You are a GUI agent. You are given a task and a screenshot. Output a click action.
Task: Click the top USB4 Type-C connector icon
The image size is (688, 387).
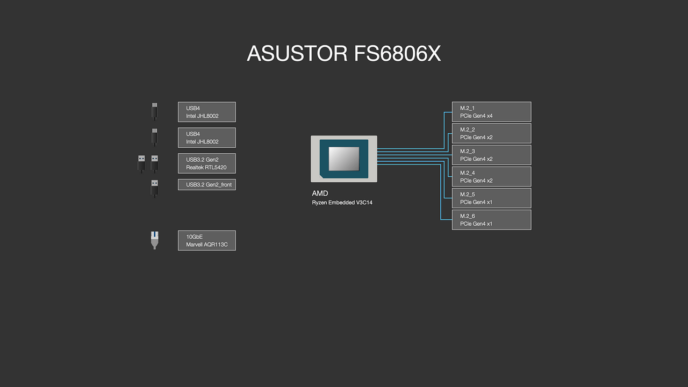(x=154, y=111)
